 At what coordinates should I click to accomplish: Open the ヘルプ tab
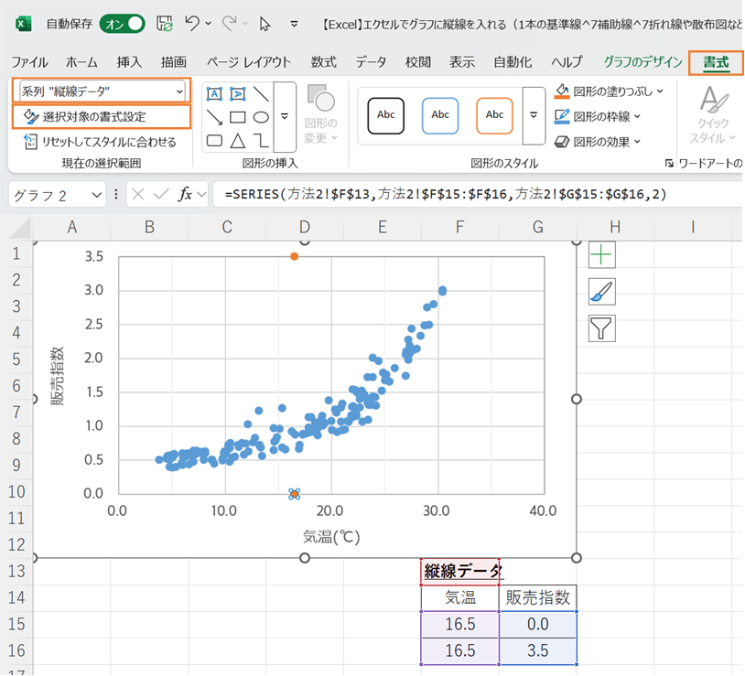click(567, 62)
